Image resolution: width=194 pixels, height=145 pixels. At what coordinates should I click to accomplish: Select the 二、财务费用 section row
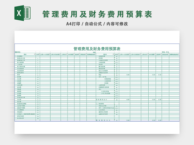[100, 104]
